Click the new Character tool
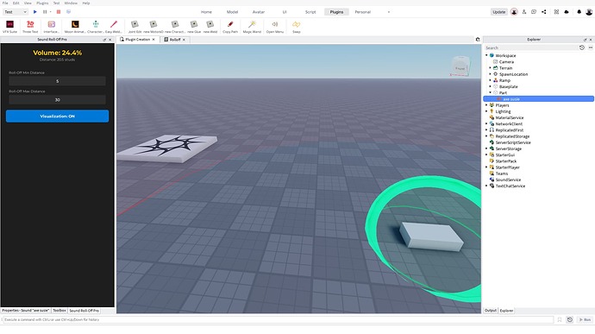This screenshot has height=334, width=595. [x=175, y=27]
